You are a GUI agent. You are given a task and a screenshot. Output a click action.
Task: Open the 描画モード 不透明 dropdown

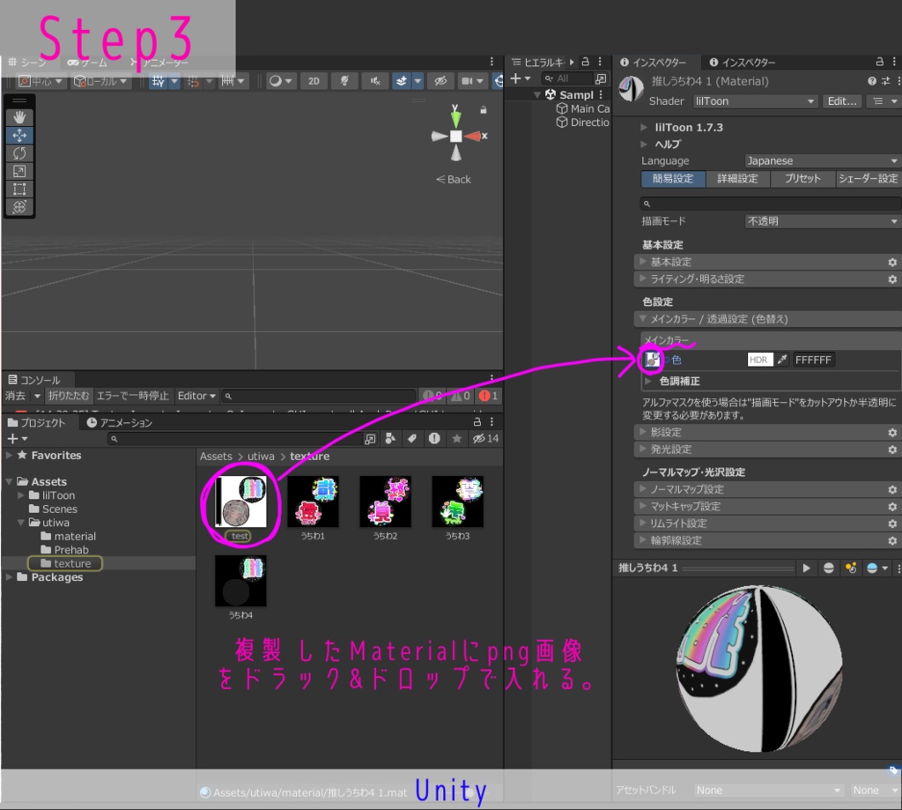click(x=822, y=221)
